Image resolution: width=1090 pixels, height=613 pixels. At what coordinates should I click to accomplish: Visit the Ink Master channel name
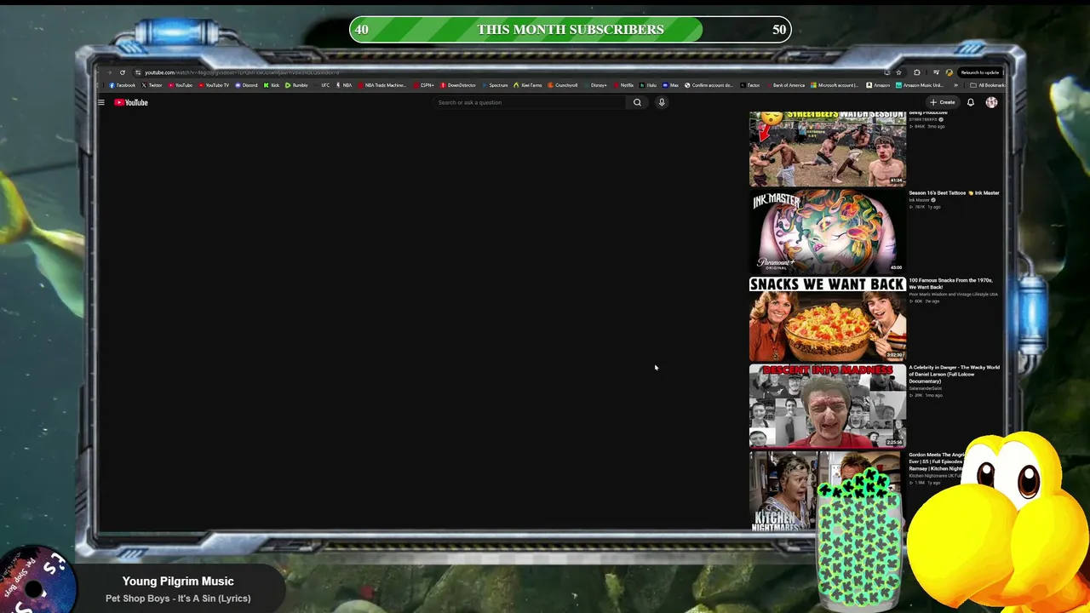point(919,200)
